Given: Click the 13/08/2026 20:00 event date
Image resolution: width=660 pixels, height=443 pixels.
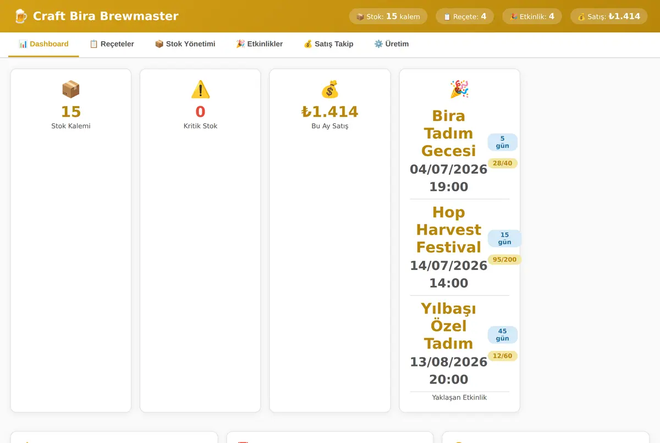Looking at the screenshot, I should [x=449, y=370].
